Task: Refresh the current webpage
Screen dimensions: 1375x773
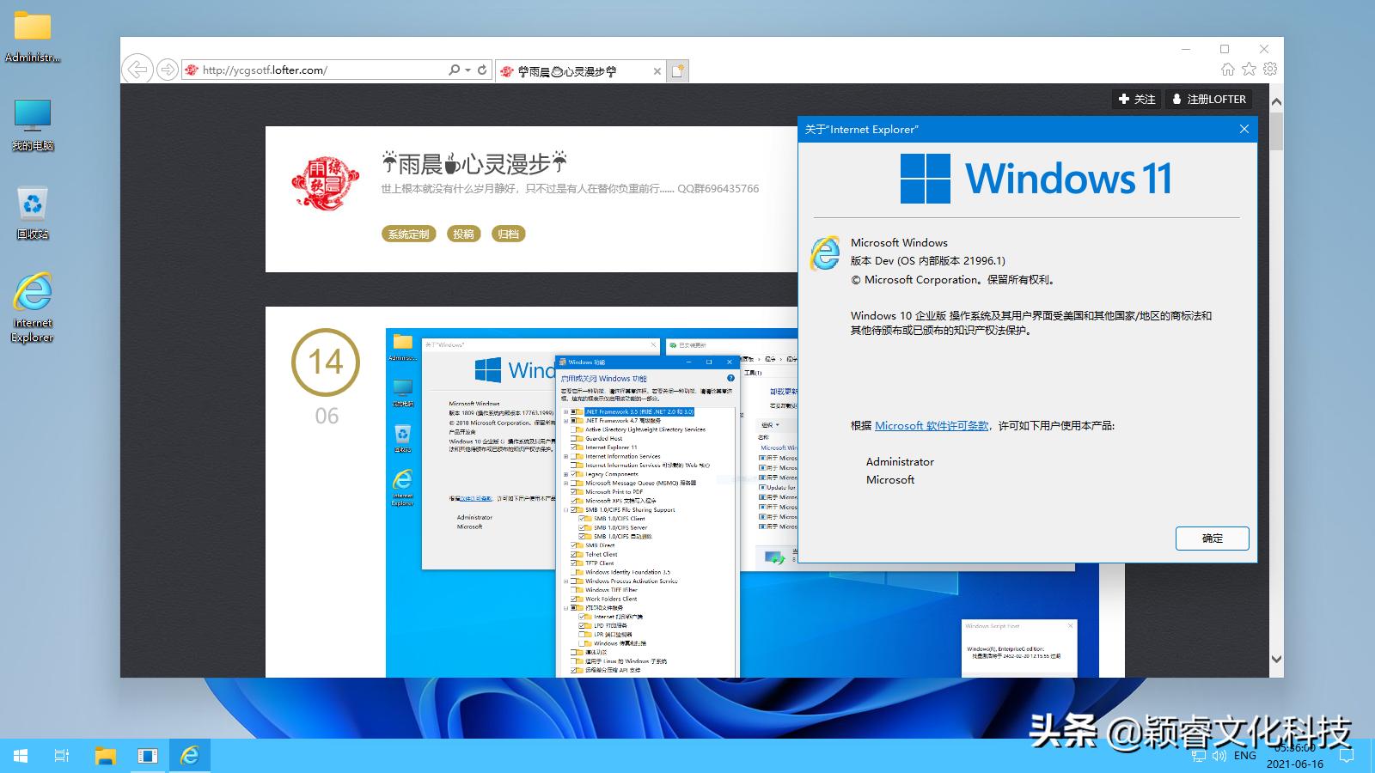Action: tap(483, 70)
